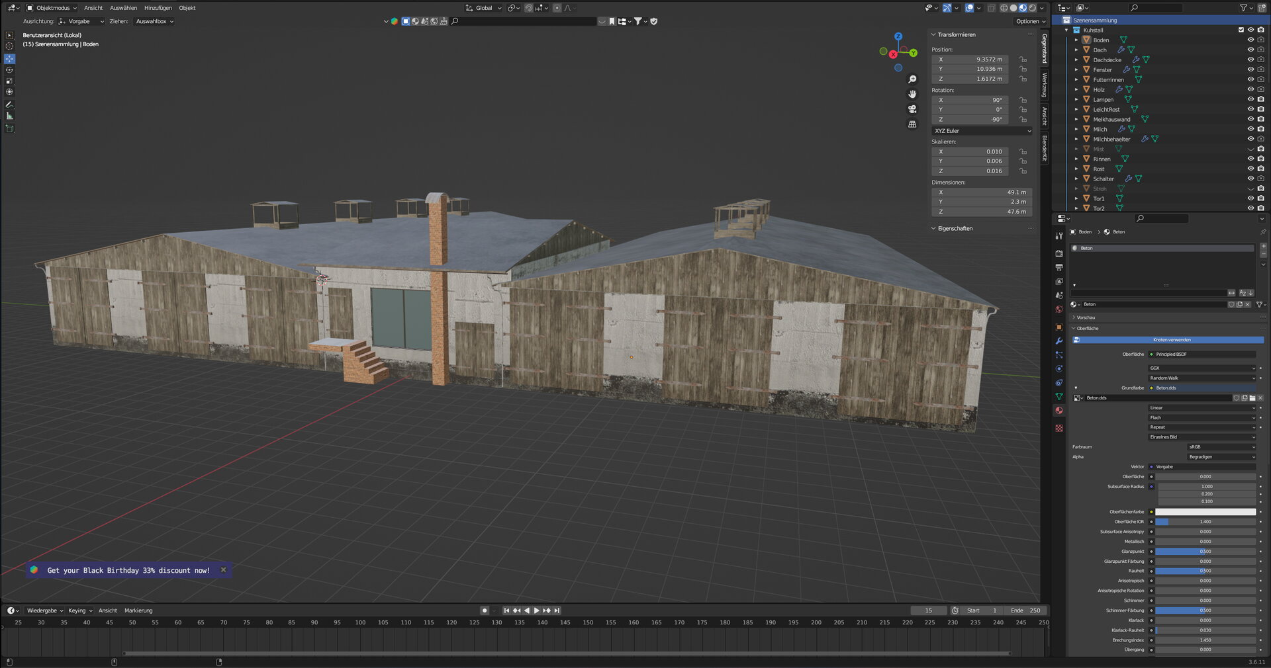The image size is (1271, 668).
Task: Toggle camera view with camera icon
Action: tap(912, 109)
